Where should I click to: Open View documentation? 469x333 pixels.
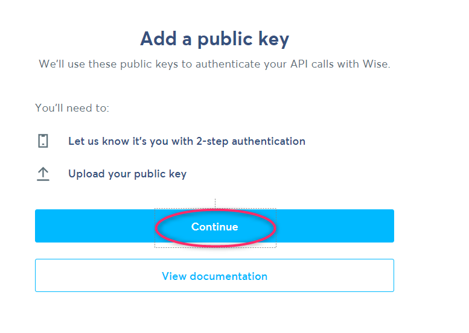[214, 275]
